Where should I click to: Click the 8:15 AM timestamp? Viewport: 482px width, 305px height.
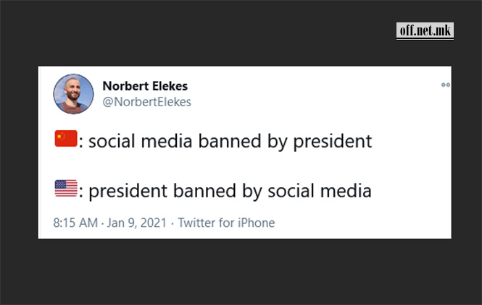75,223
